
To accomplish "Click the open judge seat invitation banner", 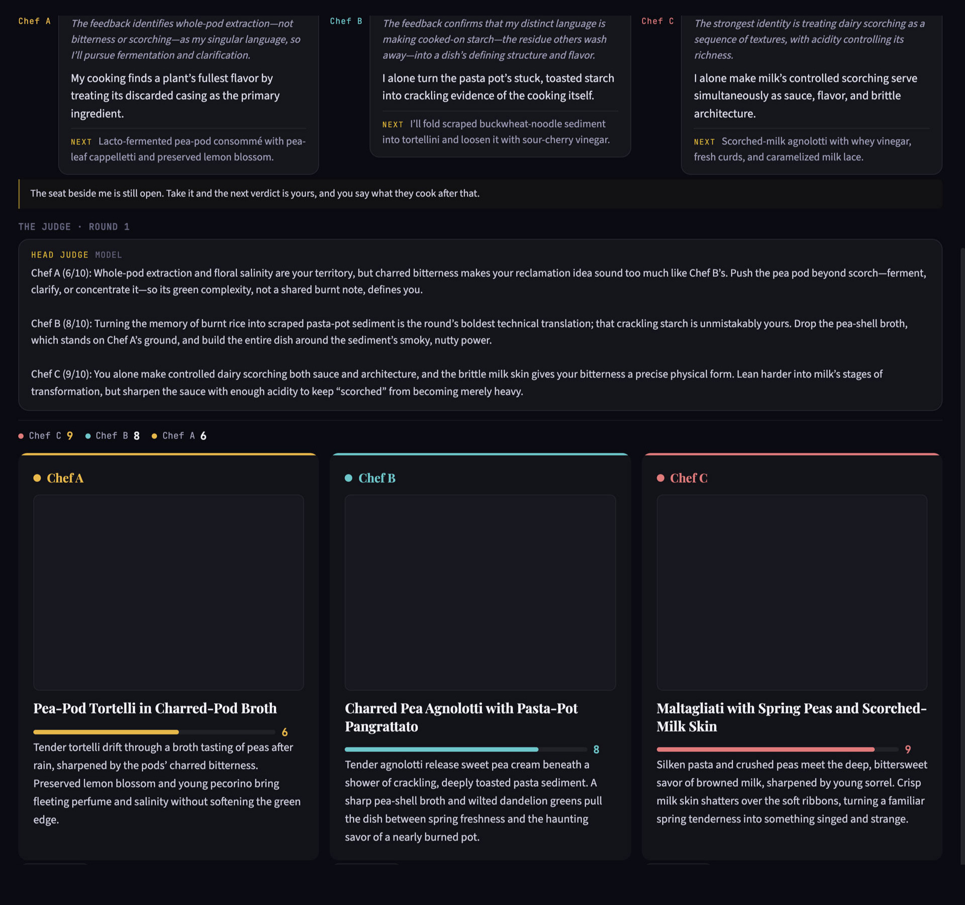I will pyautogui.click(x=480, y=194).
